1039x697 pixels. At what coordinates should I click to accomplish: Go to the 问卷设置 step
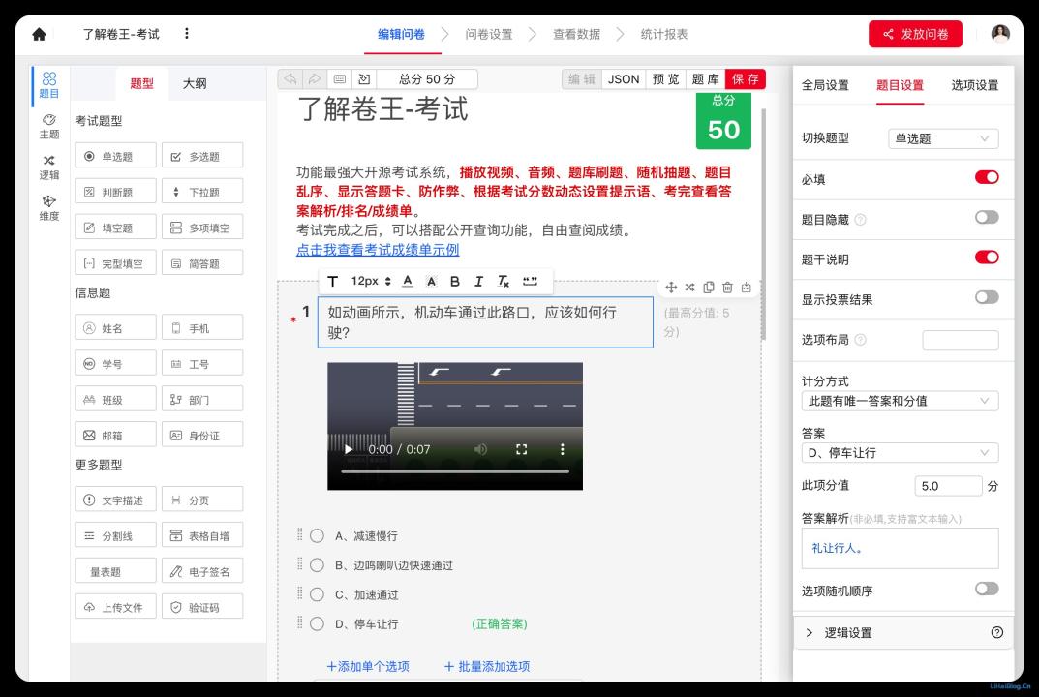(x=489, y=34)
